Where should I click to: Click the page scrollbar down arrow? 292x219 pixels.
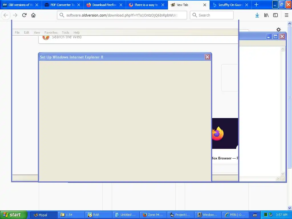pos(289,208)
